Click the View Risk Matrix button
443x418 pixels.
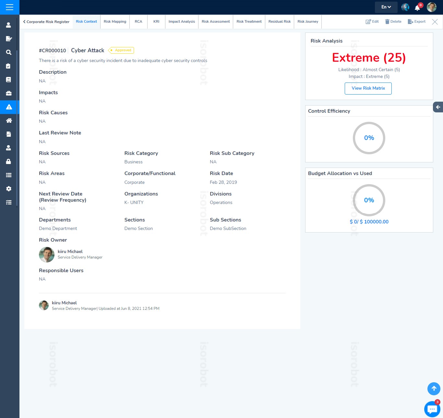tap(368, 88)
